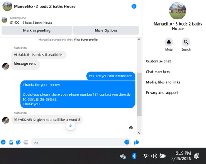
Task: Open the Marketplace listing thumbnail
Action: point(5,20)
